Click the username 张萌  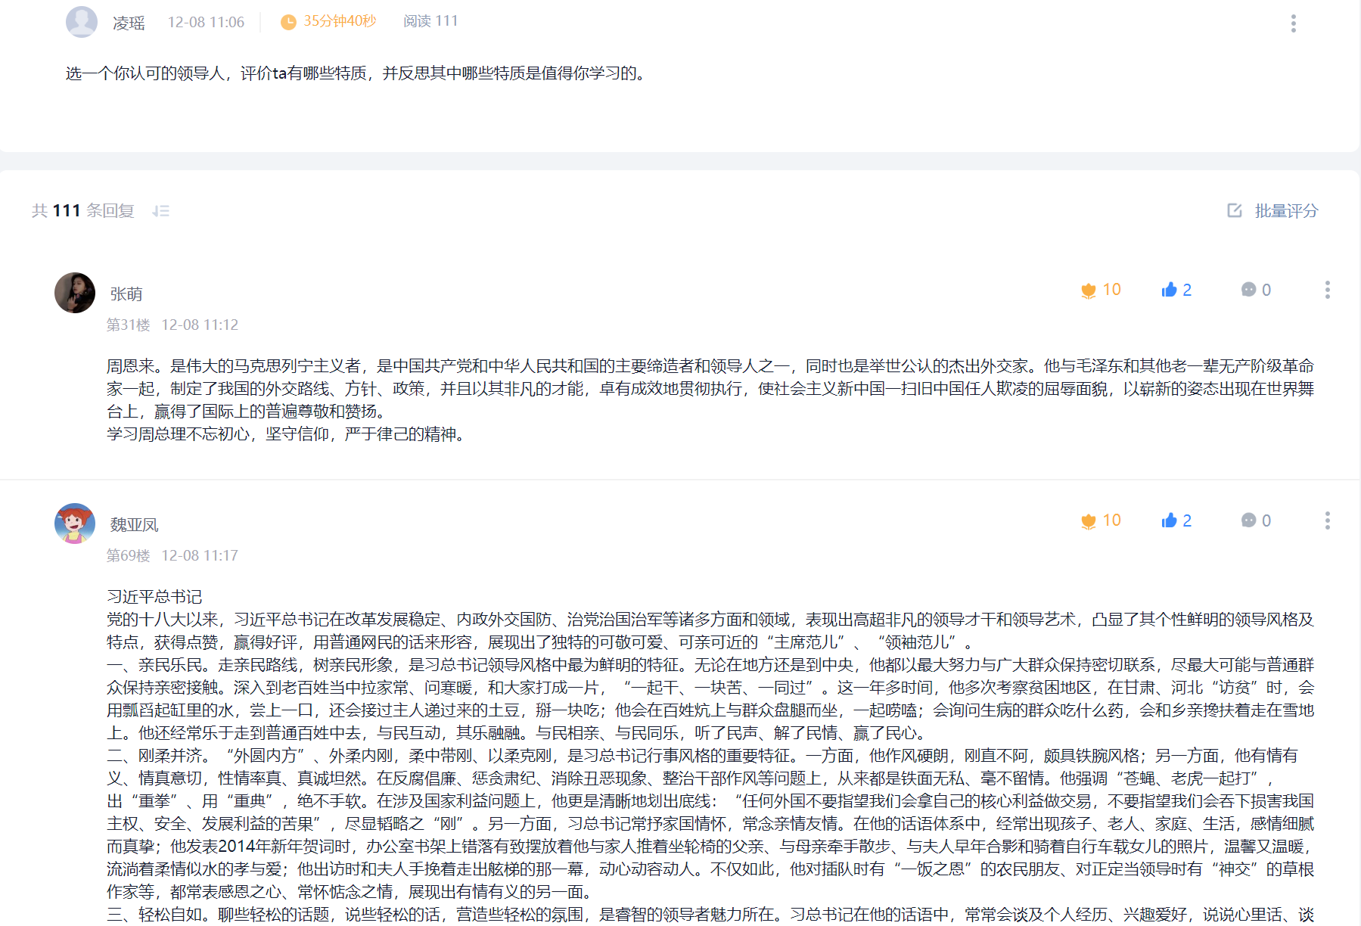[126, 294]
